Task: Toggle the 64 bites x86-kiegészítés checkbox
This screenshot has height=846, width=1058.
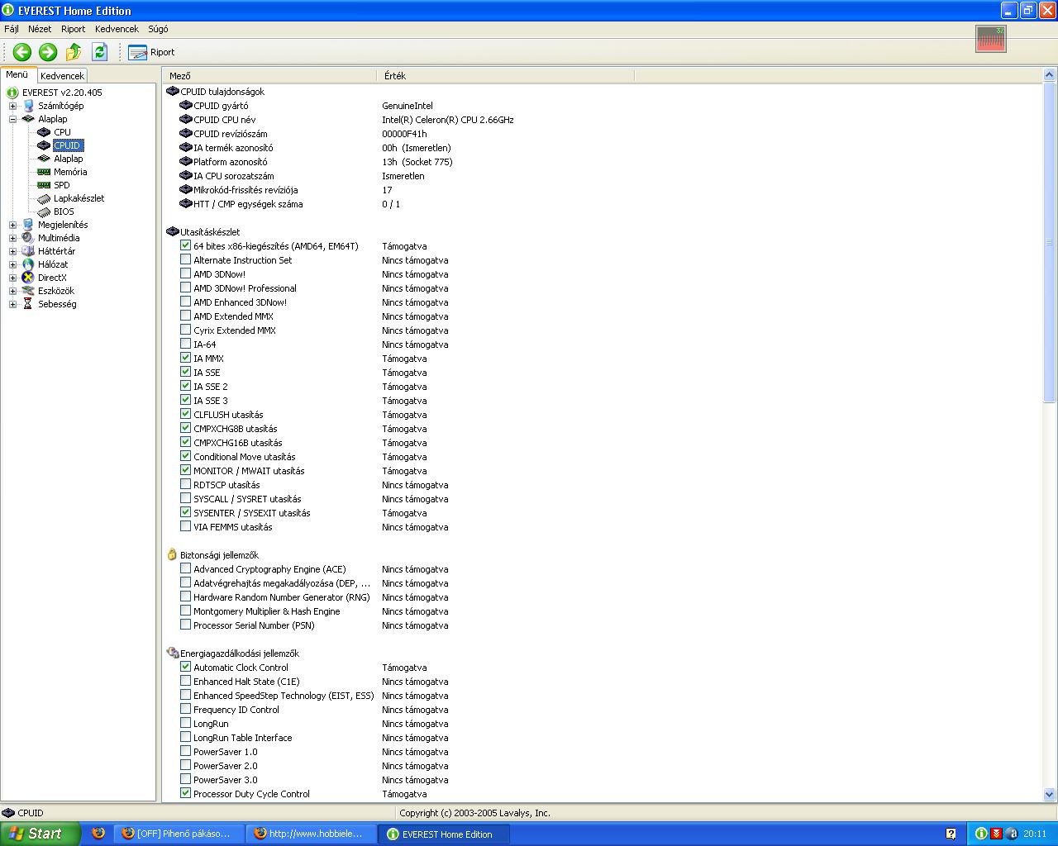Action: click(x=185, y=245)
